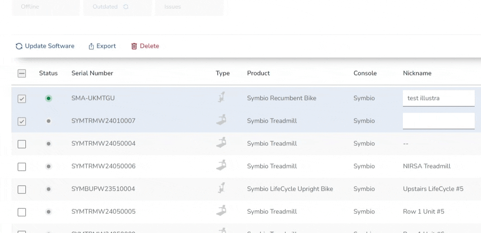Viewport: 481px width, 233px height.
Task: Click the status dot for SYMTRMW24050005
Action: coord(49,212)
